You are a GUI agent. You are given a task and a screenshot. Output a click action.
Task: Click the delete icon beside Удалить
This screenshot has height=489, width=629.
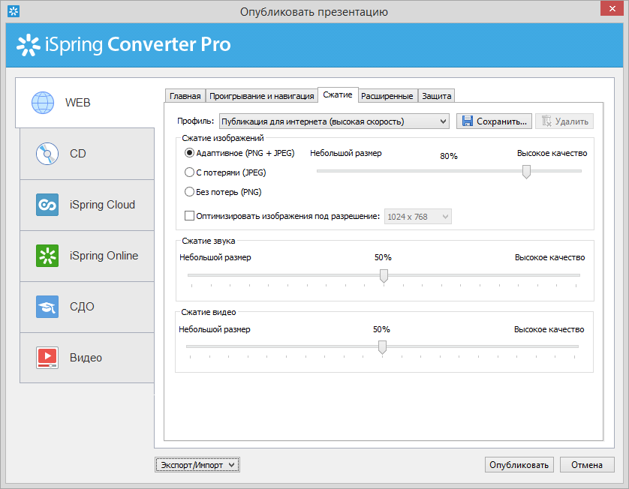(546, 121)
